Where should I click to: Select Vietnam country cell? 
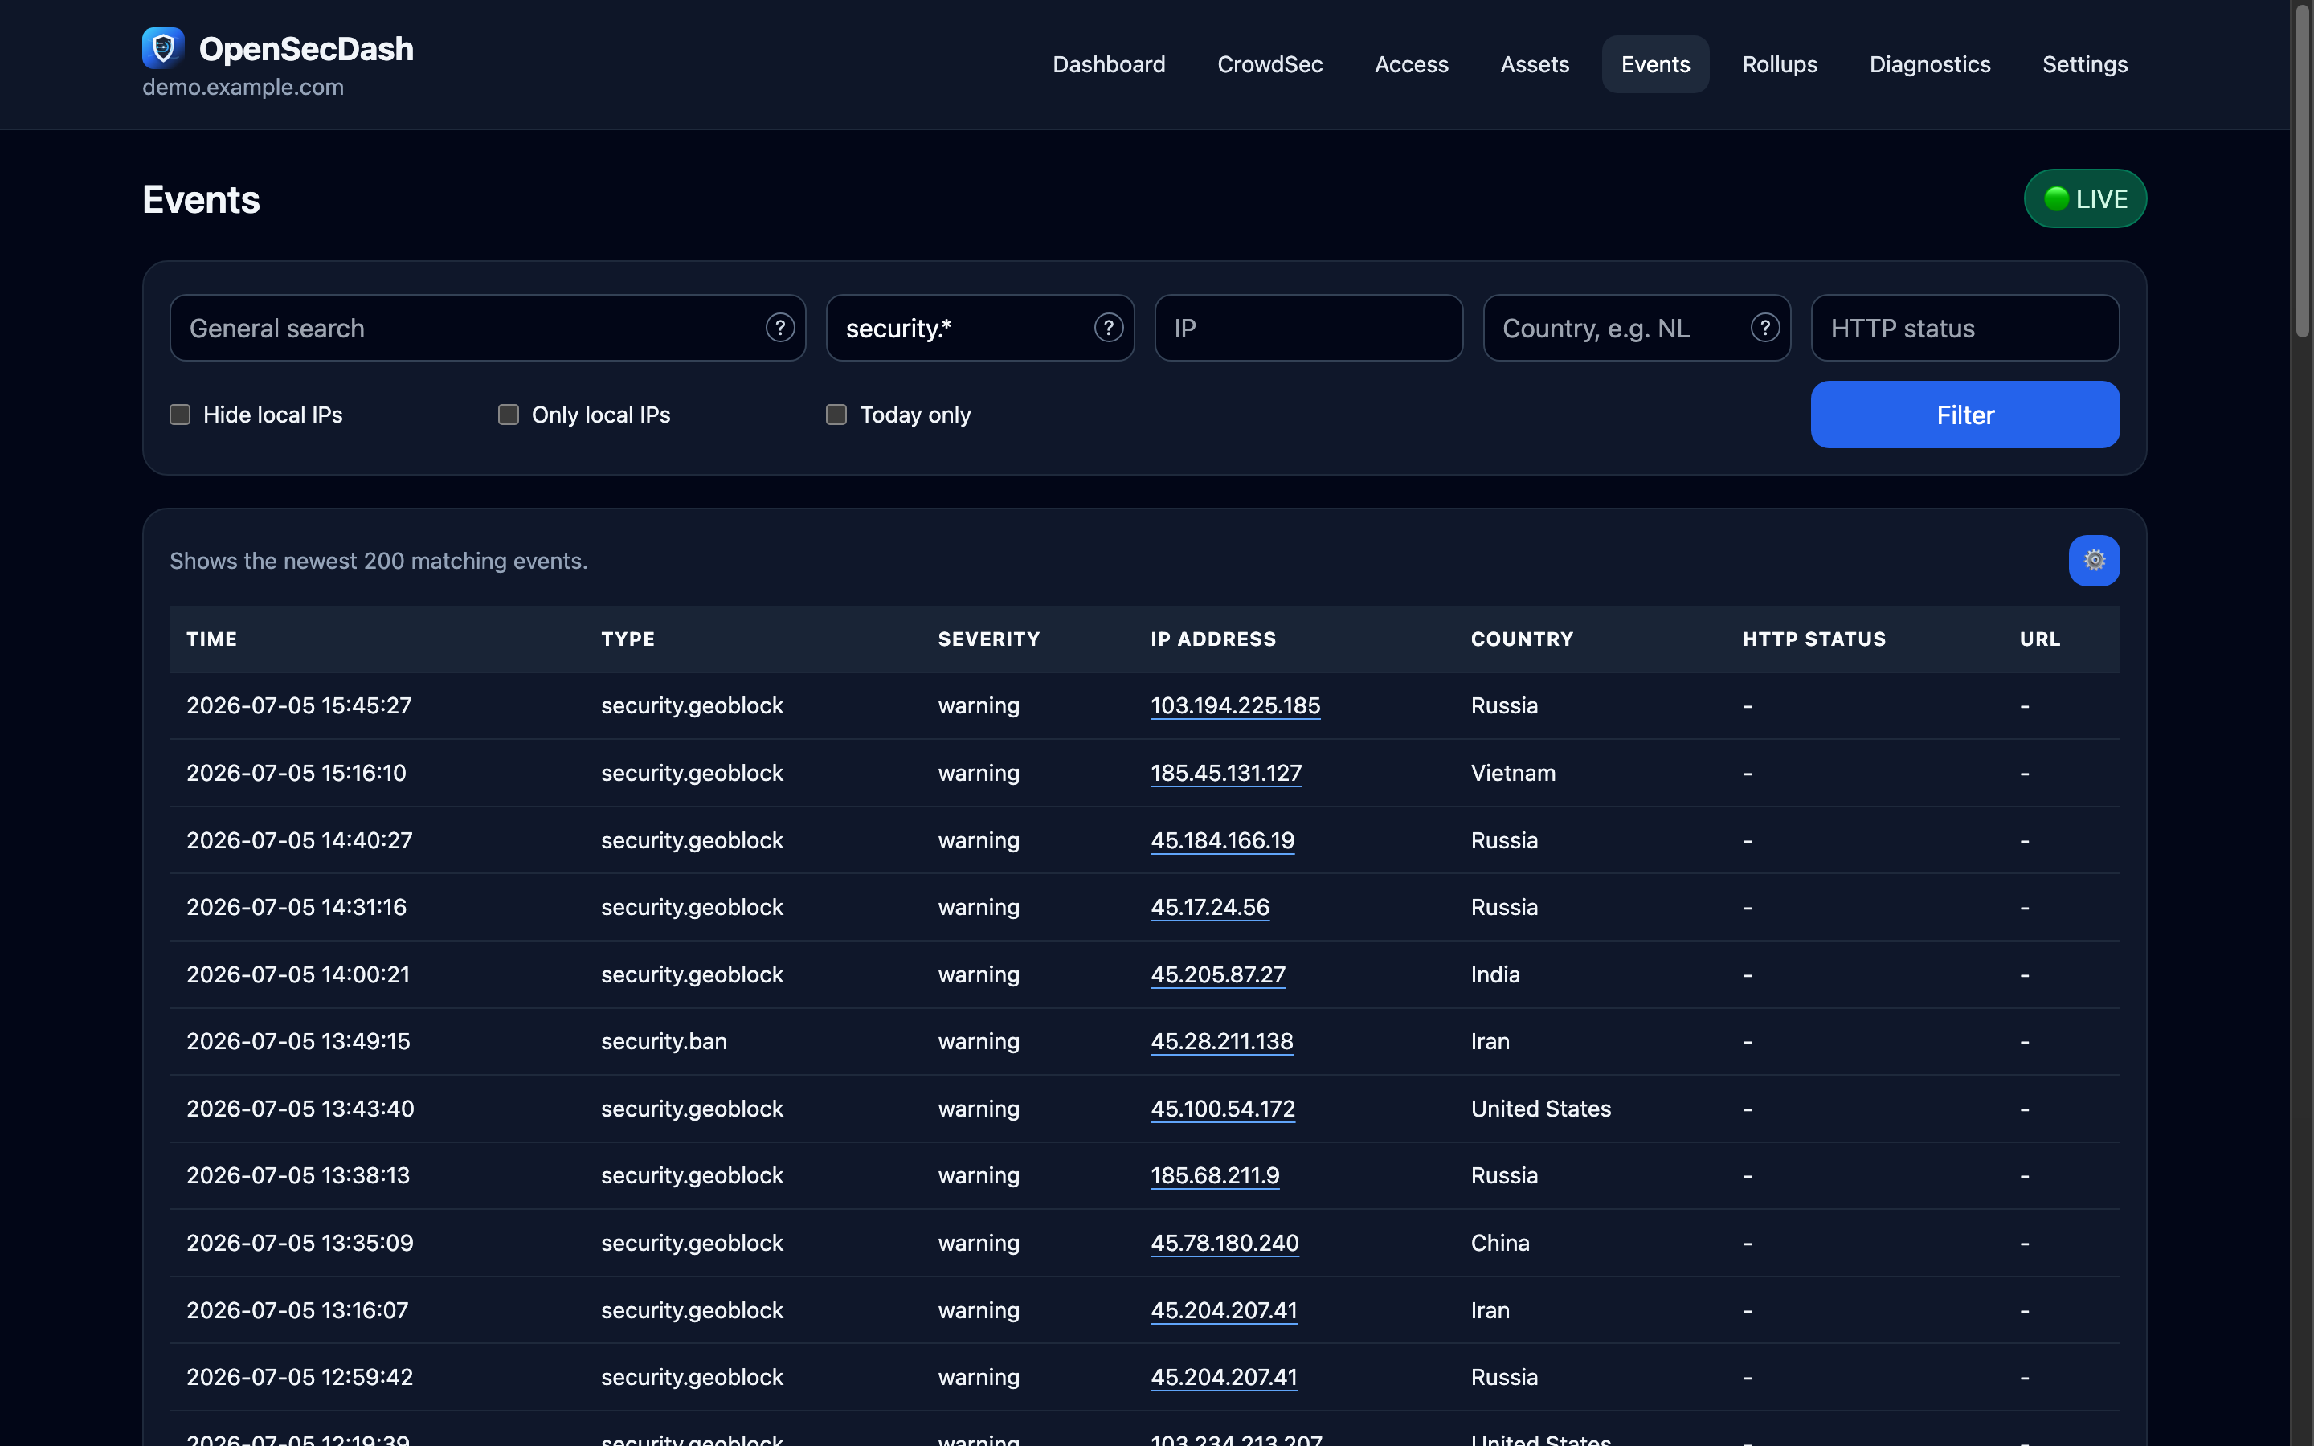point(1513,773)
